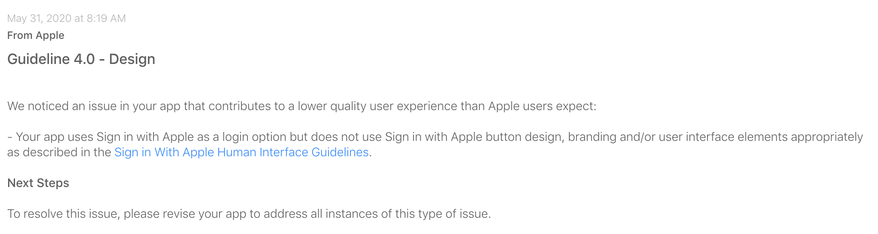Select the word "Design" in the heading
The image size is (878, 234).
[132, 59]
